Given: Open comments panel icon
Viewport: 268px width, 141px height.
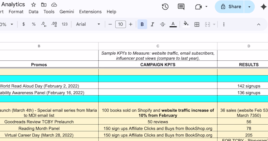Looking at the screenshot, I should tap(181, 6).
